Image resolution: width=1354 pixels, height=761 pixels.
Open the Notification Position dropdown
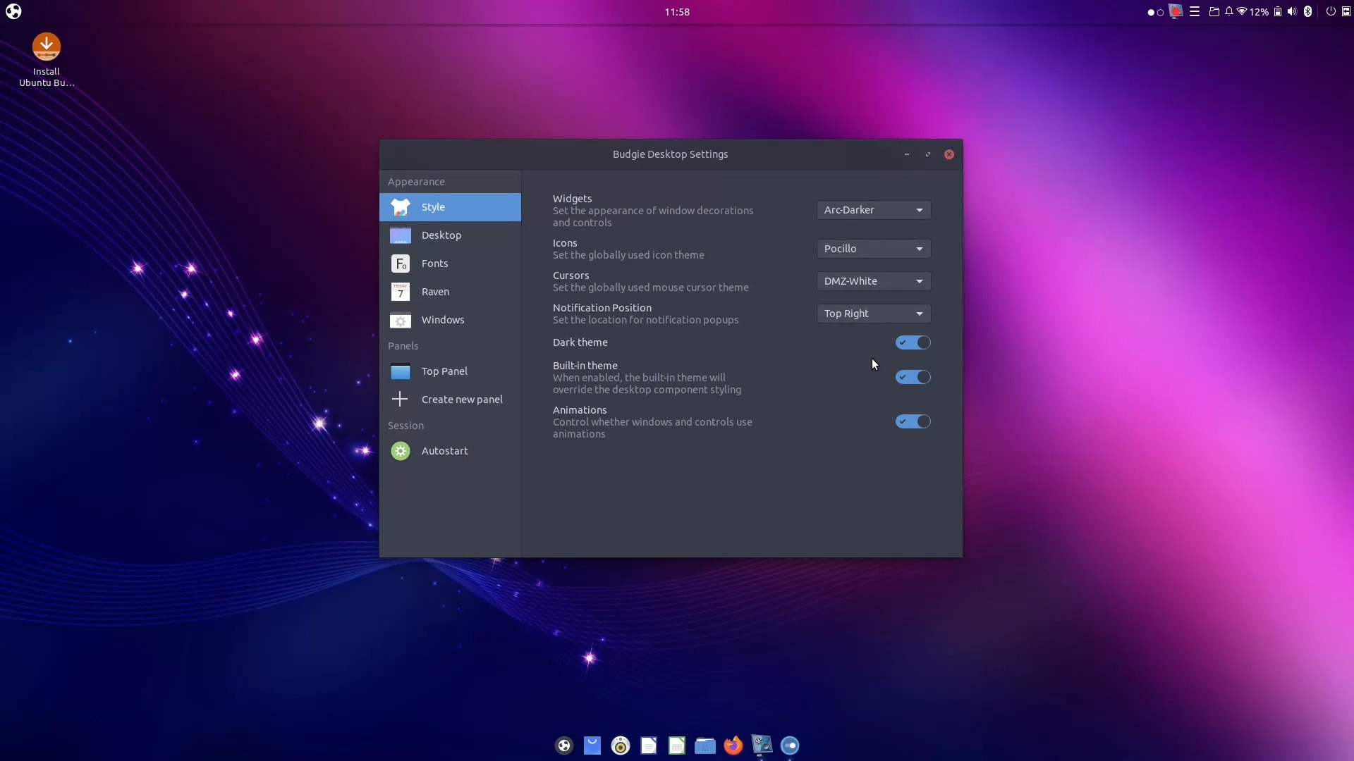pyautogui.click(x=873, y=314)
